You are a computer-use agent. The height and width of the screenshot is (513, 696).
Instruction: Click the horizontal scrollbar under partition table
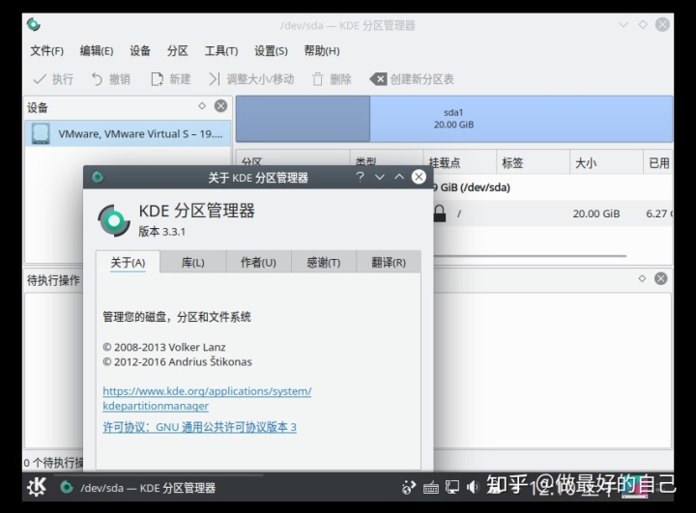[529, 256]
